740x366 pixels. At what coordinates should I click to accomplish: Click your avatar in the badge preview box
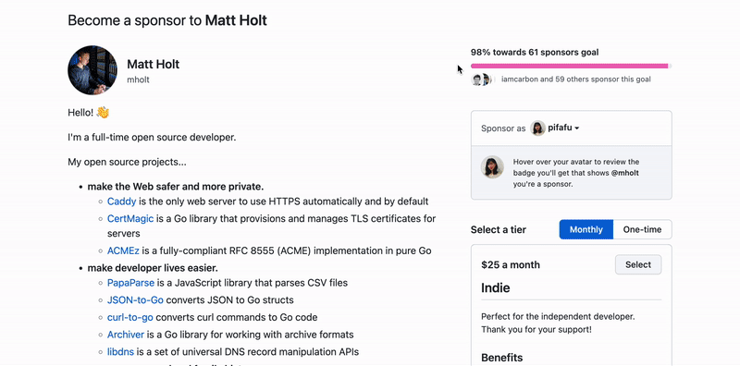point(492,167)
